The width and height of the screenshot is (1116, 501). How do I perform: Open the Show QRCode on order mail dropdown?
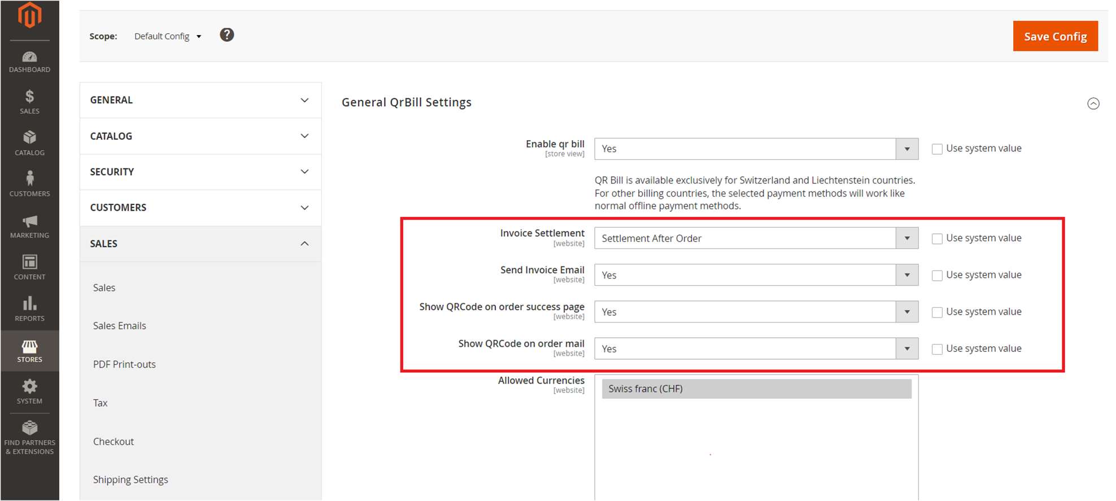(x=756, y=348)
